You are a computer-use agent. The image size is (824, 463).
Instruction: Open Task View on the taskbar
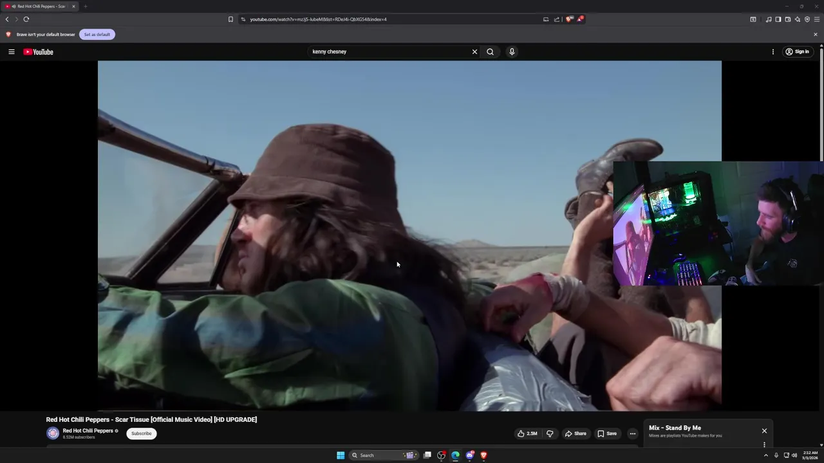427,455
